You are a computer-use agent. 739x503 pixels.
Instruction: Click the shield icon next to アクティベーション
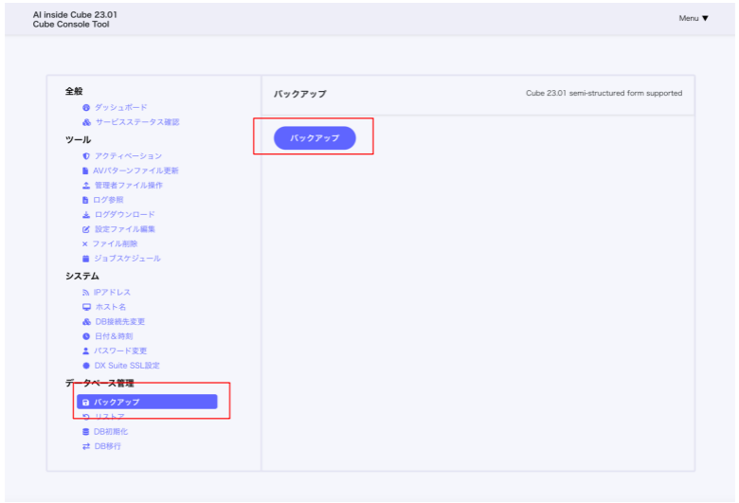click(86, 156)
